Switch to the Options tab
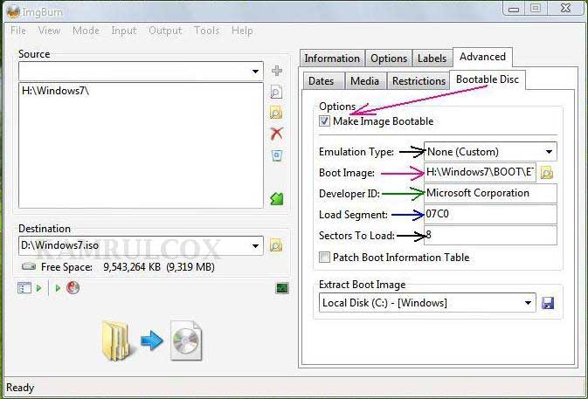 389,58
